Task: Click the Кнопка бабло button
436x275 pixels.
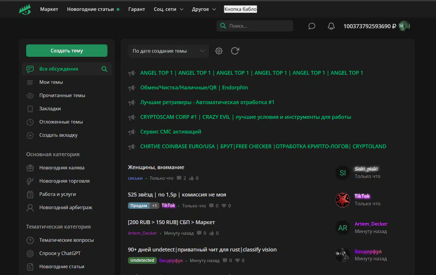Action: pyautogui.click(x=240, y=9)
